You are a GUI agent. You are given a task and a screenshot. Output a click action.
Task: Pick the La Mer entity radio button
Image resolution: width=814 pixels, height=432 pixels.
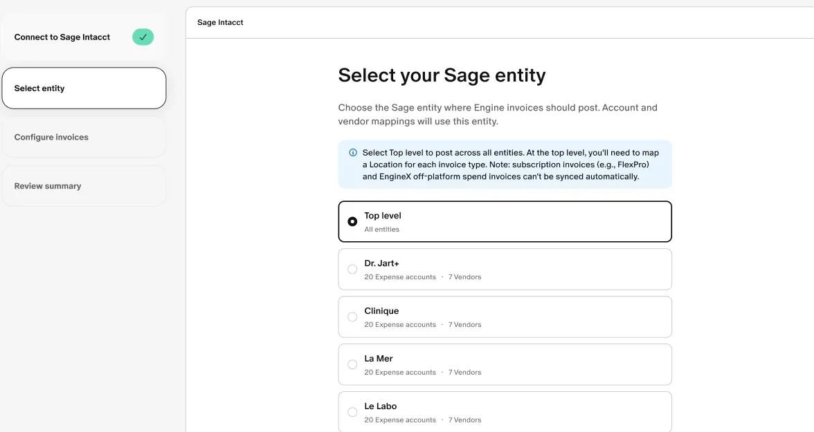tap(352, 364)
